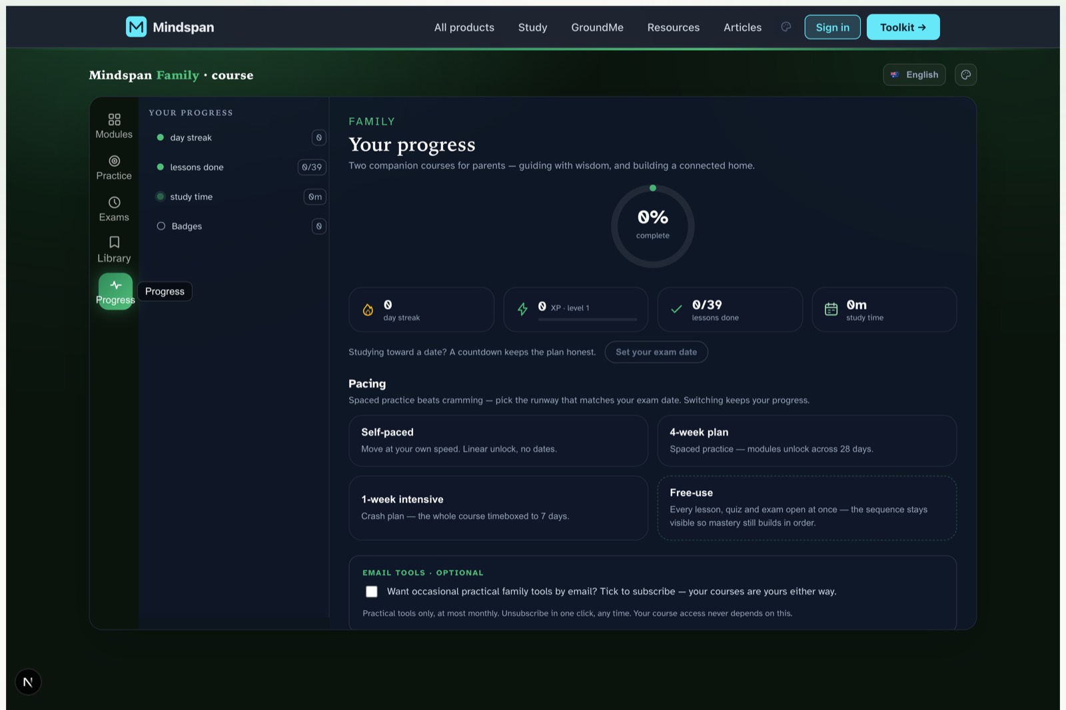
Task: Open the Modules sidebar section
Action: point(114,126)
